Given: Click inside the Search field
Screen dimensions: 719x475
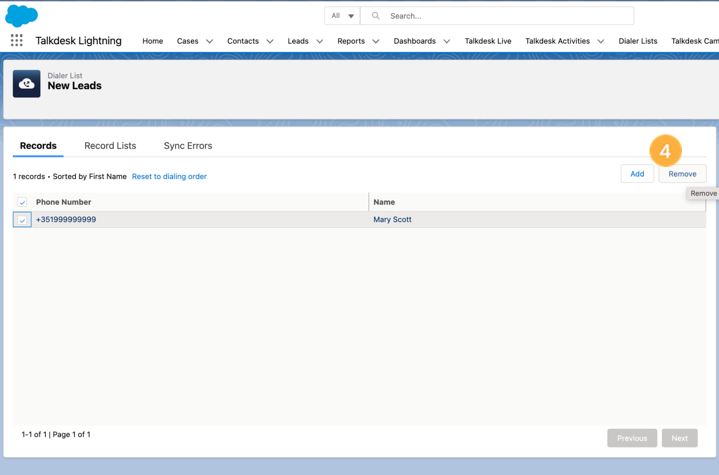Looking at the screenshot, I should [x=468, y=15].
